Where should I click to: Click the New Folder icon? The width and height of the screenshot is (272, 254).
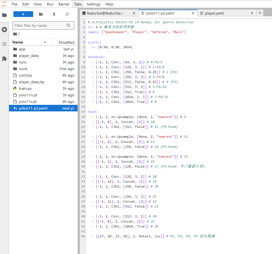pyautogui.click(x=41, y=14)
